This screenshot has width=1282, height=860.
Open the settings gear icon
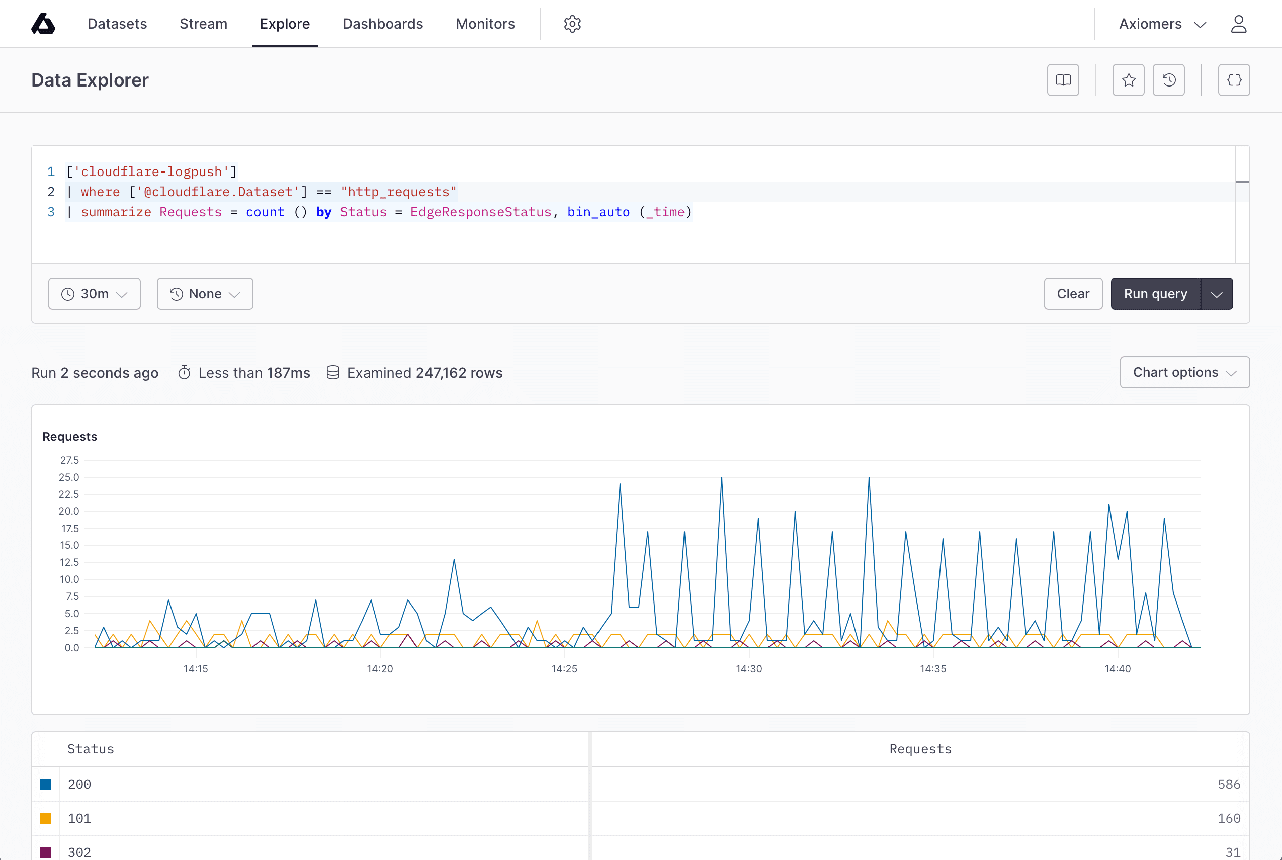(572, 24)
